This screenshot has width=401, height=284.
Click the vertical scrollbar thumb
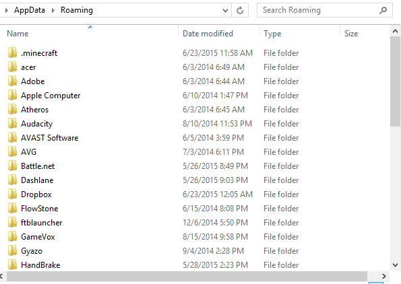395,81
